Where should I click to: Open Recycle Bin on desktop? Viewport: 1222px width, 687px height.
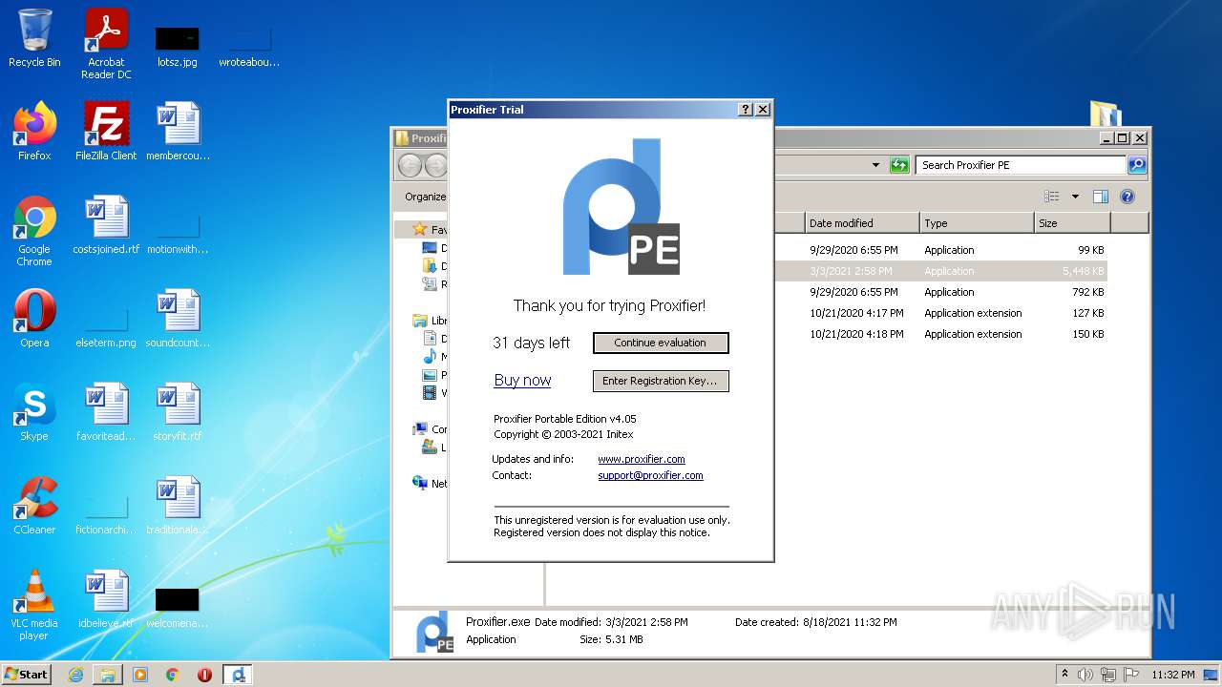[34, 38]
